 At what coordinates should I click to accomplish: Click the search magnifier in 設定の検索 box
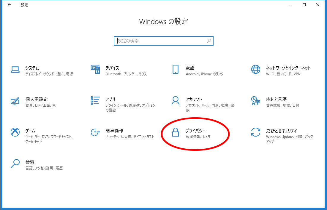pyautogui.click(x=209, y=41)
